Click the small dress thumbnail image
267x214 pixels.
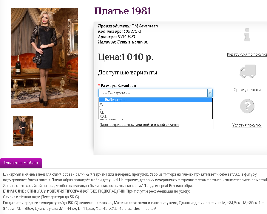tap(23, 131)
